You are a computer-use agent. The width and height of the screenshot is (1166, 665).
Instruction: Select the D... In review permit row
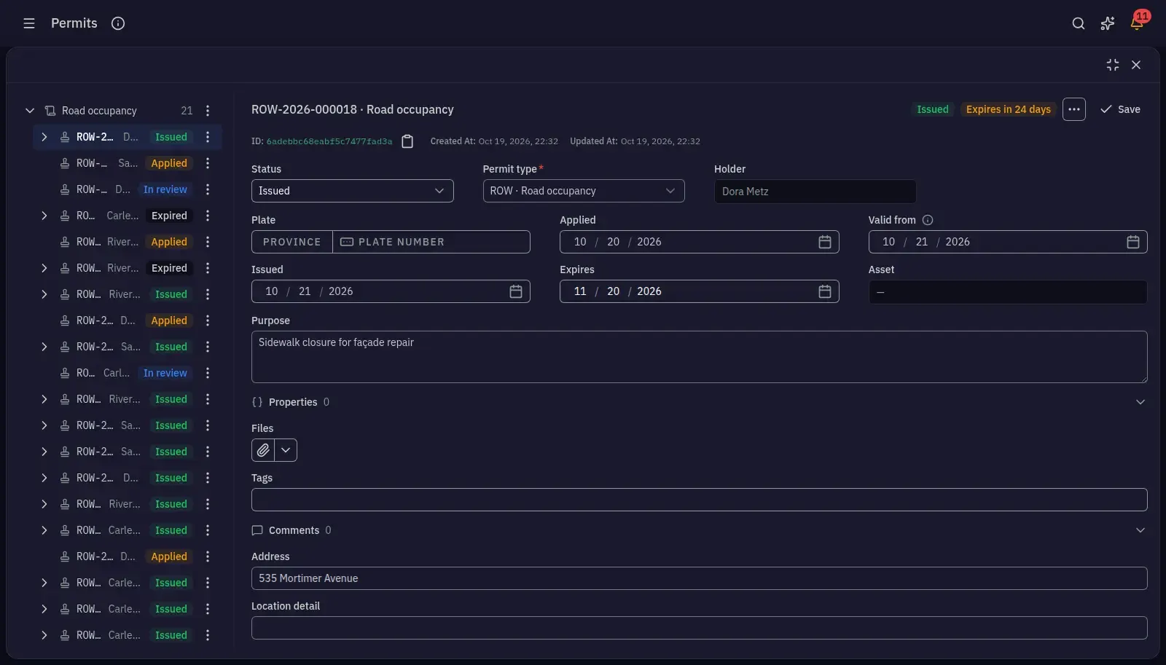(128, 189)
